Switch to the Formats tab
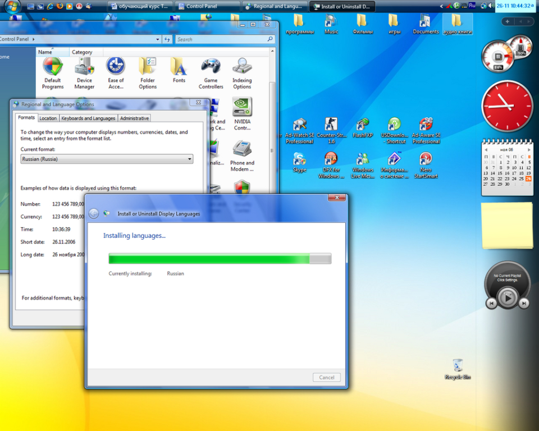Viewport: 539px width, 431px height. (26, 117)
